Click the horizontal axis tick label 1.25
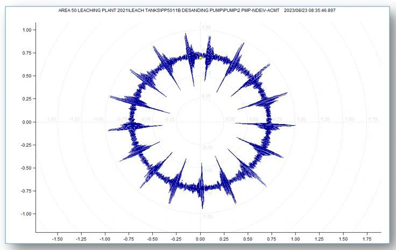 (319, 239)
